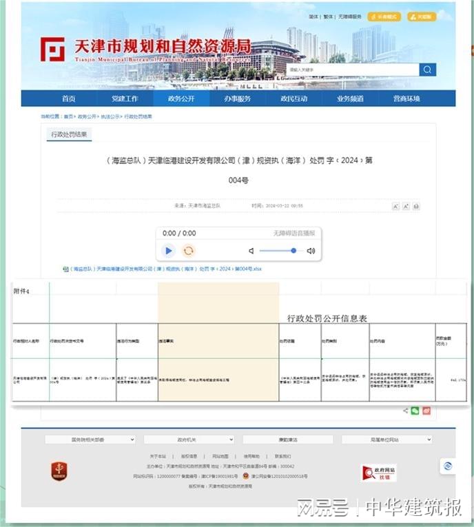This screenshot has width=474, height=527.
Task: Click 首页 in breadcrumb
Action: click(68, 116)
